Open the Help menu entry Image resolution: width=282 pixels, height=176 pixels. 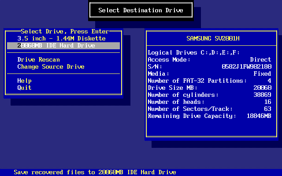tap(24, 81)
